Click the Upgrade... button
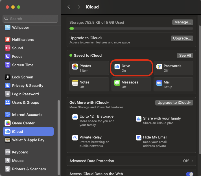The image size is (201, 176). pos(182,38)
